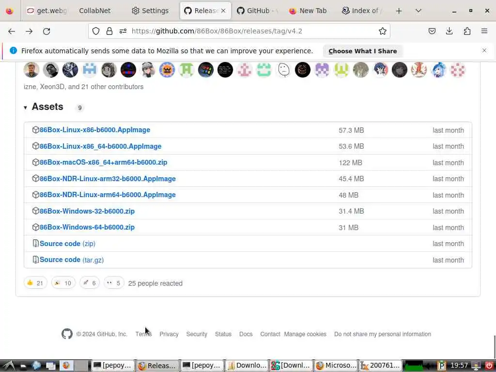Screen dimensions: 496x372
Task: Toggle the rocket reaction with 6
Action: pyautogui.click(x=90, y=283)
